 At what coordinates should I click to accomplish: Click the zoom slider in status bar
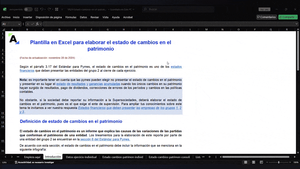point(279,162)
